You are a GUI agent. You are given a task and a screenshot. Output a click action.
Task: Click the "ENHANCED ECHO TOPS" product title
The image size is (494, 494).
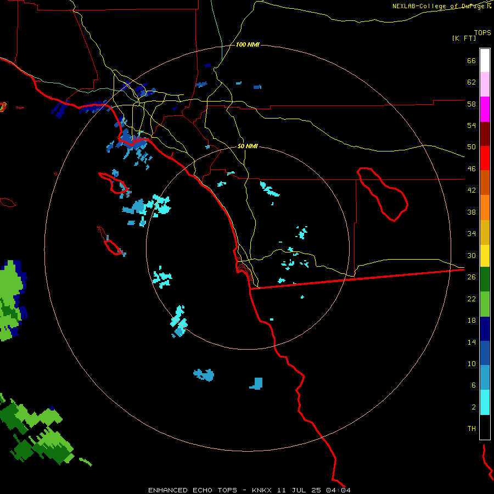(193, 490)
